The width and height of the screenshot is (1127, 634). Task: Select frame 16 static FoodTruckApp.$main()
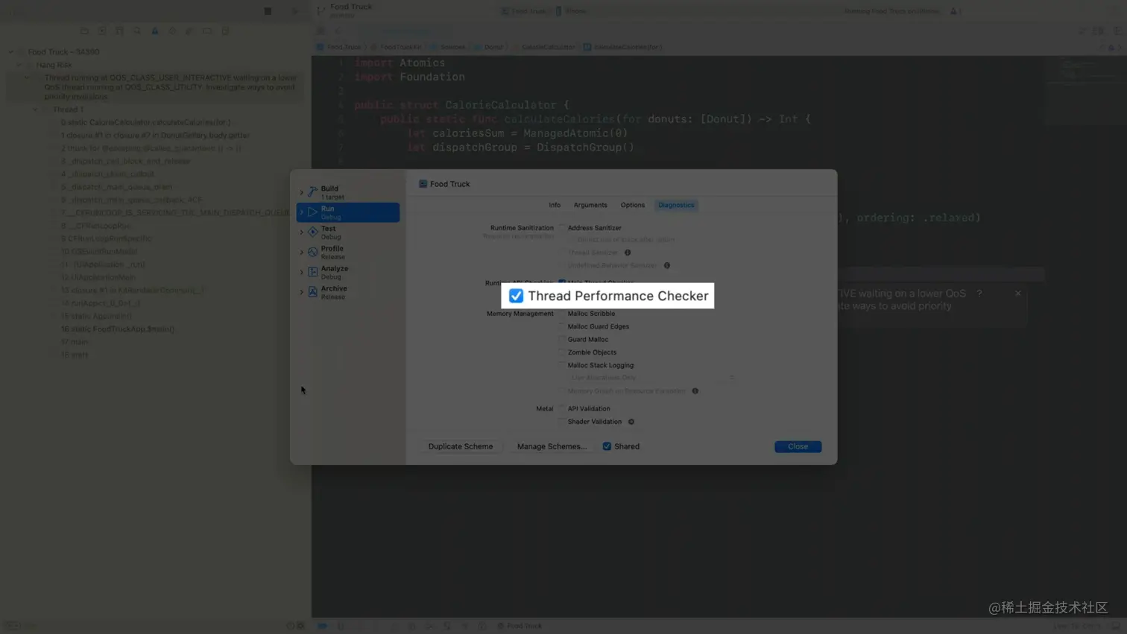tap(118, 329)
